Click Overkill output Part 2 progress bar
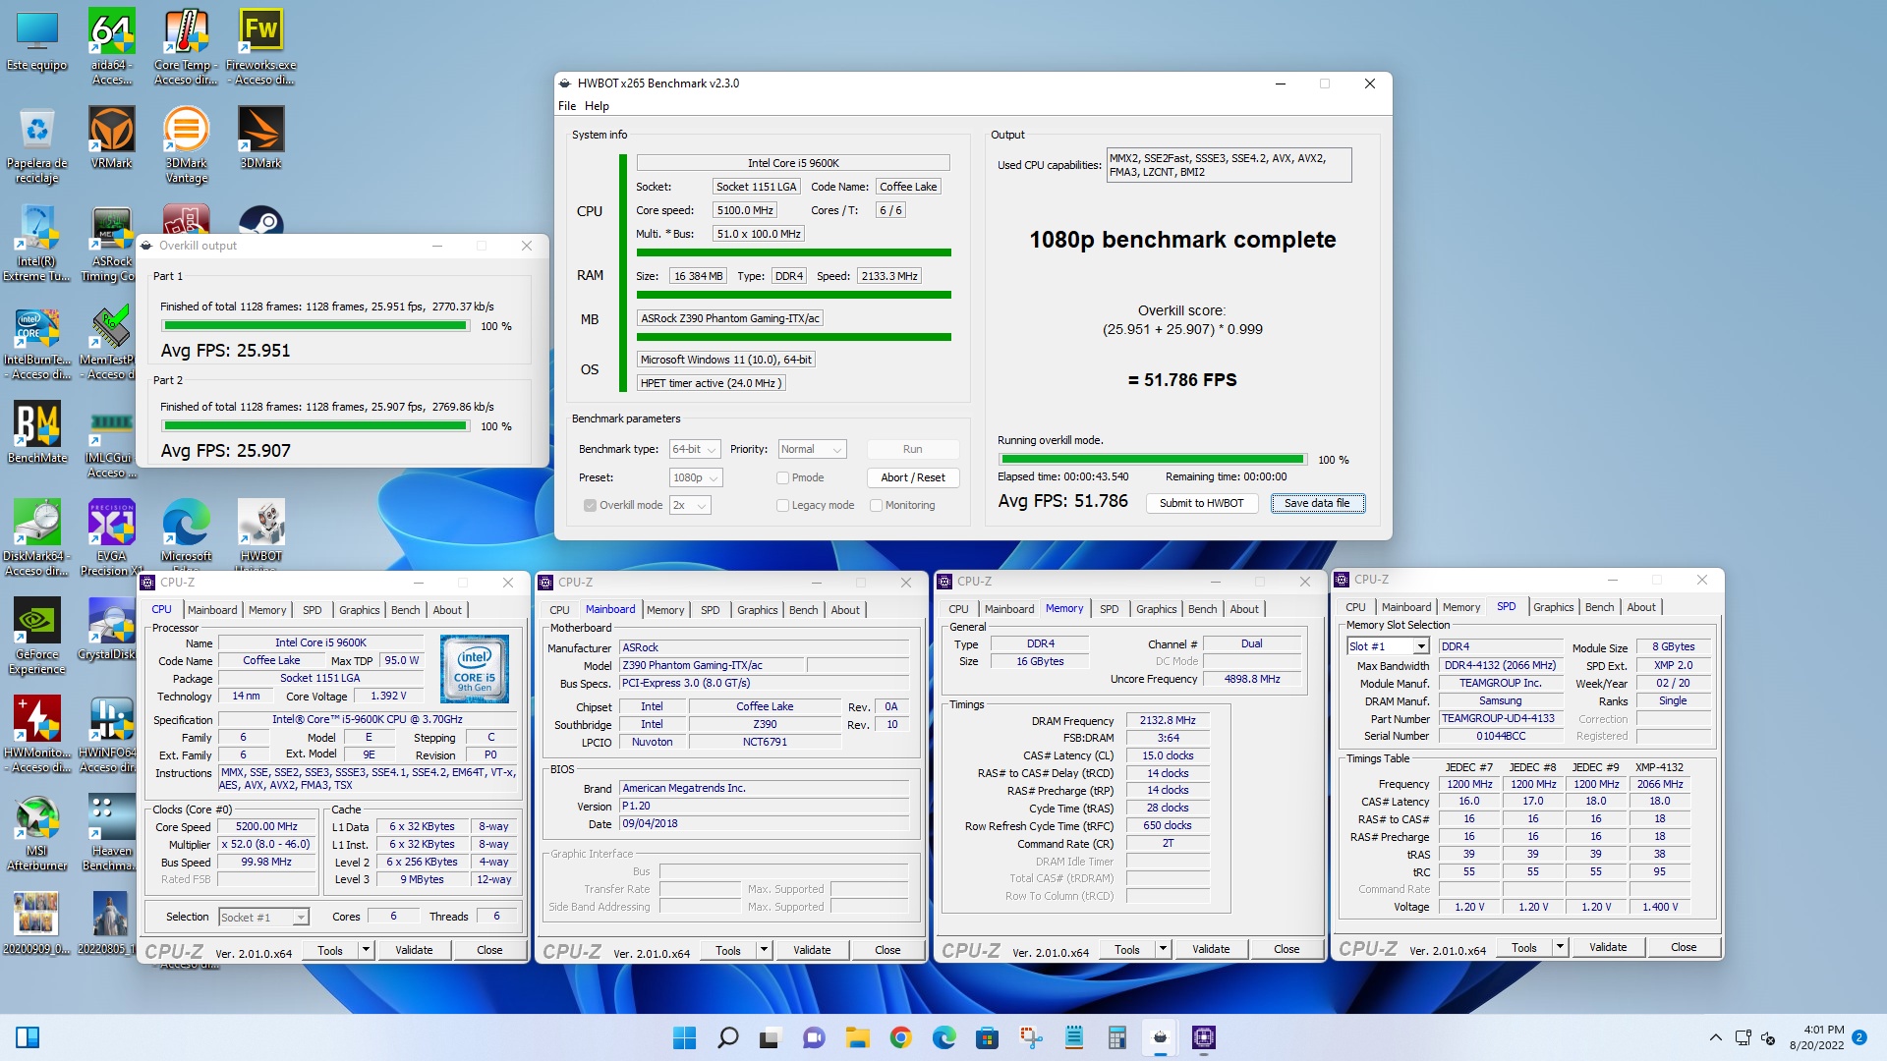 click(316, 426)
